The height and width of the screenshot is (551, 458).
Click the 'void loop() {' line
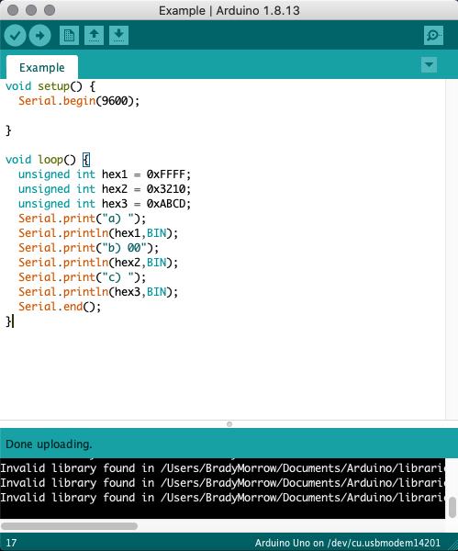point(48,160)
